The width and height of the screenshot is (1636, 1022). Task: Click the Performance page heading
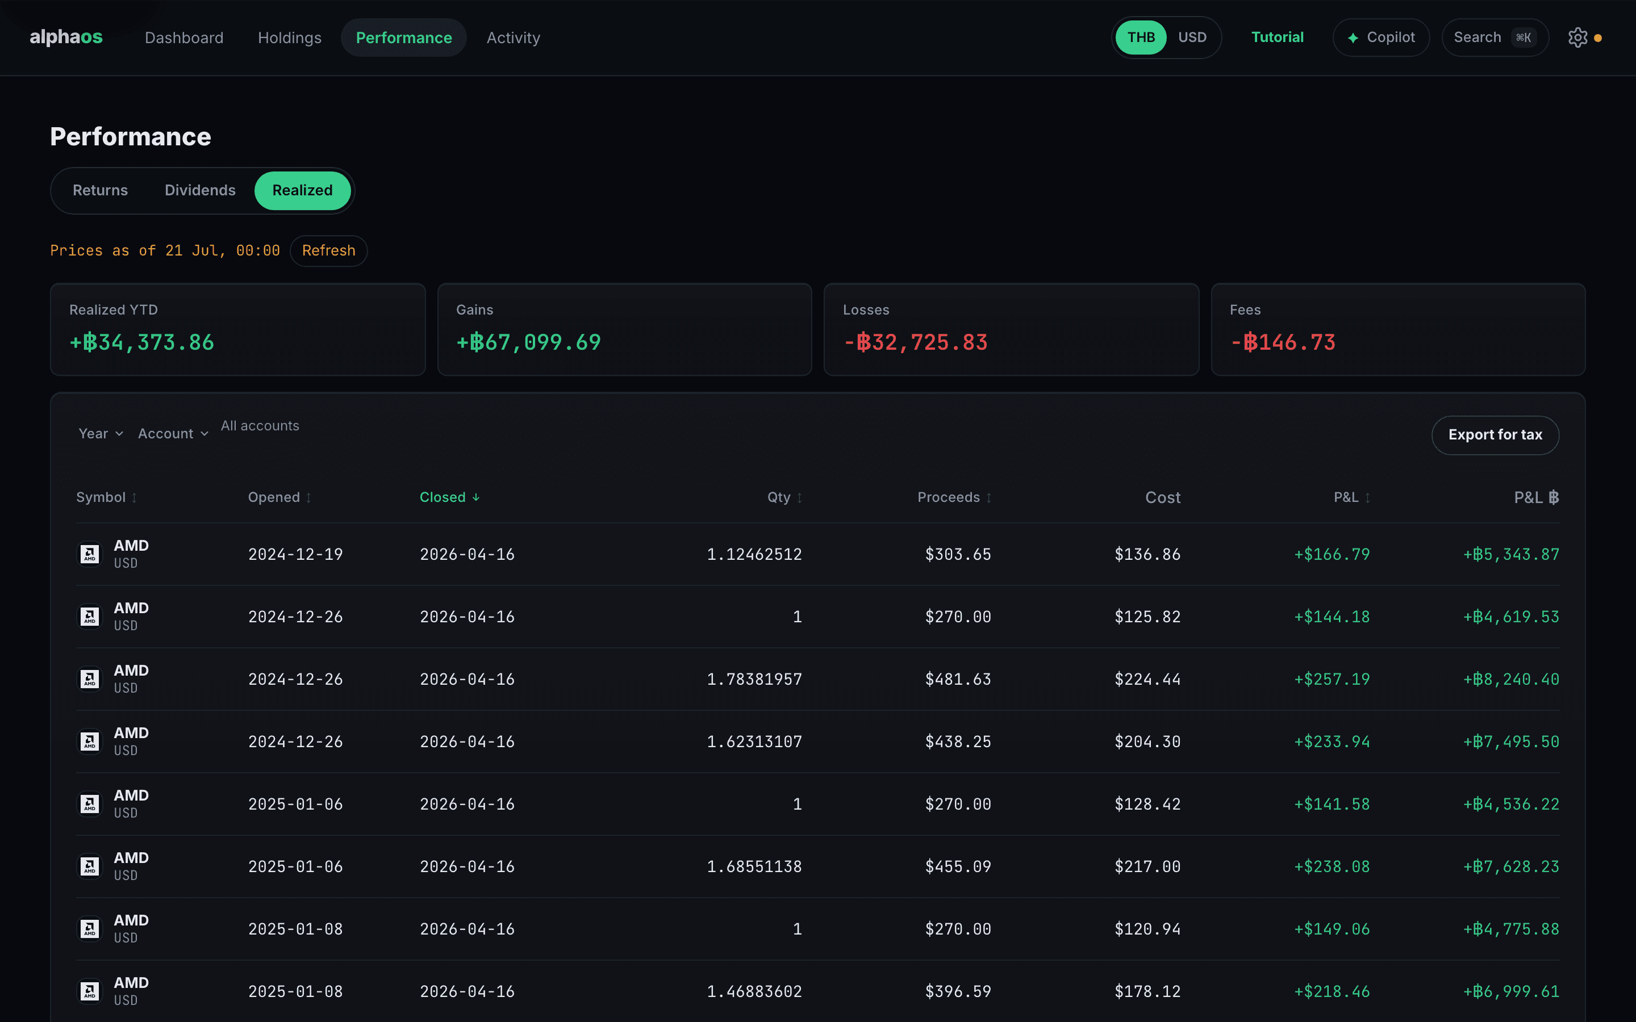pos(131,136)
